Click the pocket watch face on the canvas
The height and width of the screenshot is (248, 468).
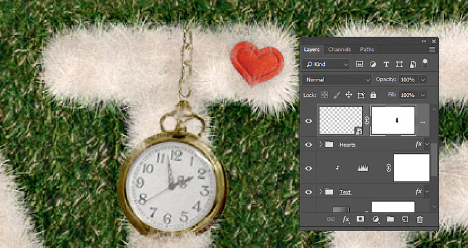(x=172, y=187)
